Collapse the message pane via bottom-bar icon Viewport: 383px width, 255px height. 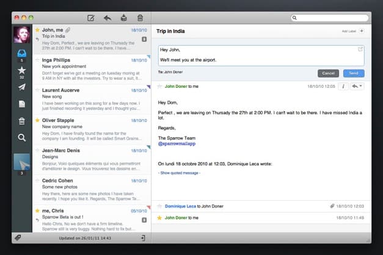pyautogui.click(x=144, y=238)
